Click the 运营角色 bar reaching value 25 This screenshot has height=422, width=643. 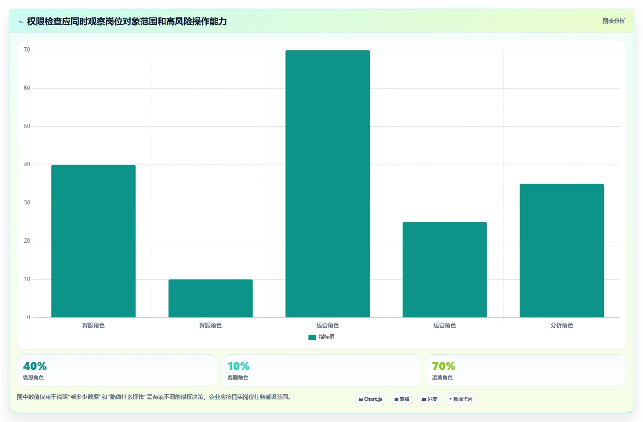(445, 270)
